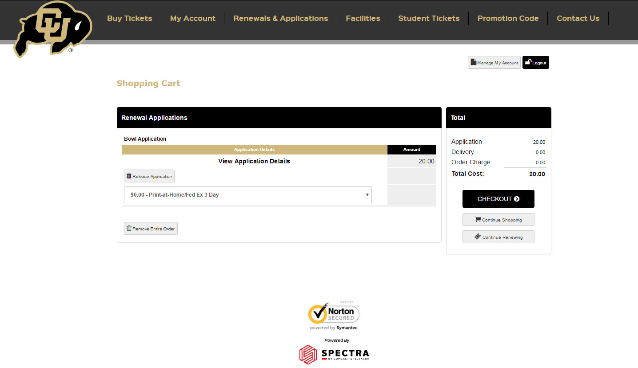Click trash icon on Release Application

click(129, 176)
